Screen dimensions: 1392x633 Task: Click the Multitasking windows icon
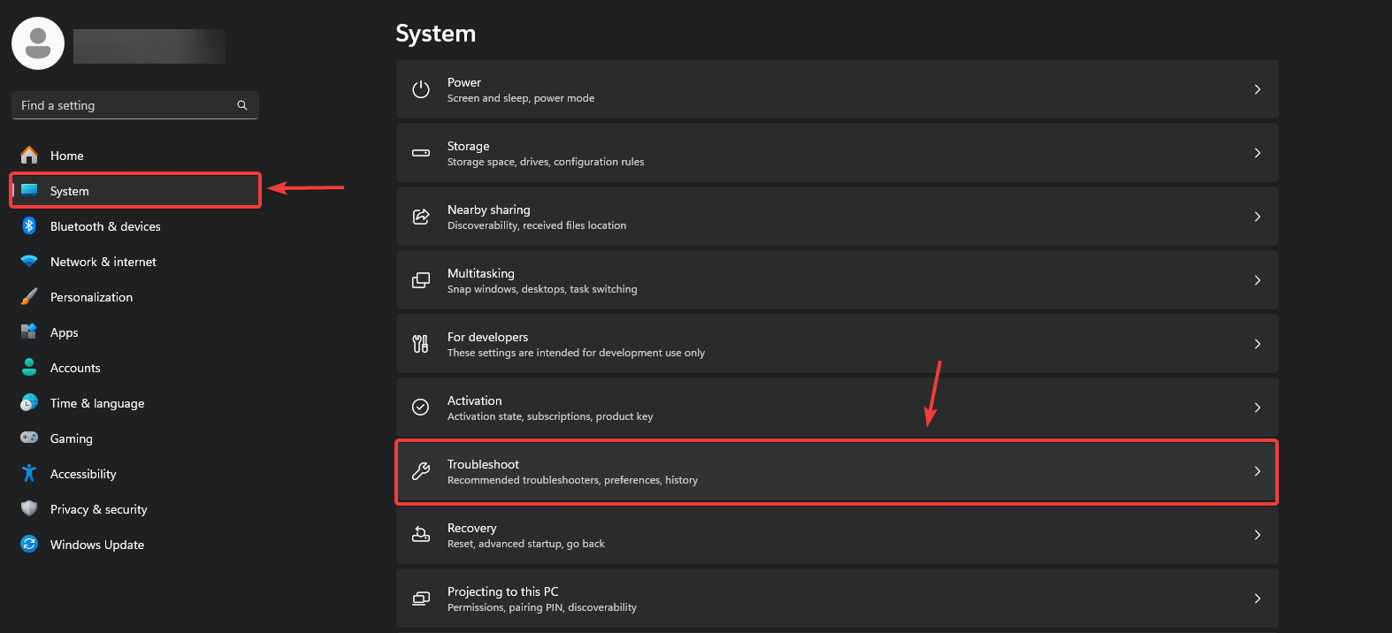pyautogui.click(x=421, y=280)
